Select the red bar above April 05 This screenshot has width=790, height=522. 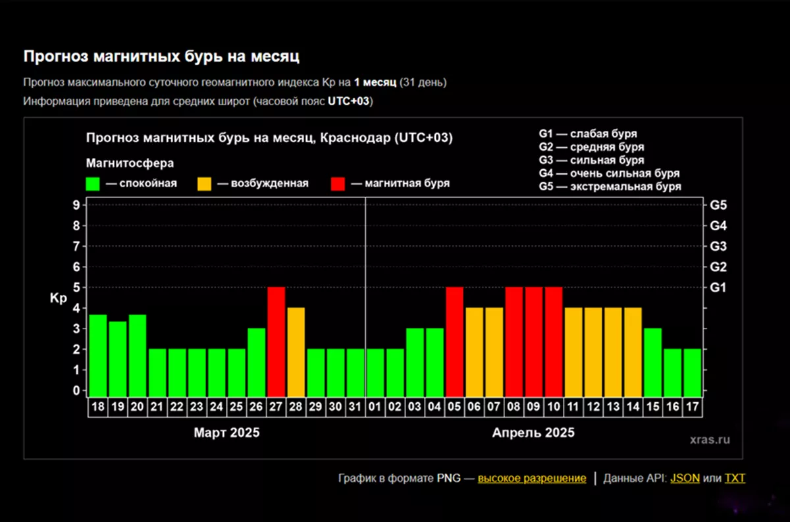455,339
